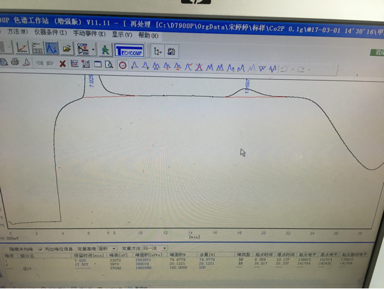
Task: Click the last zigzag peak icon
Action: tap(272, 69)
